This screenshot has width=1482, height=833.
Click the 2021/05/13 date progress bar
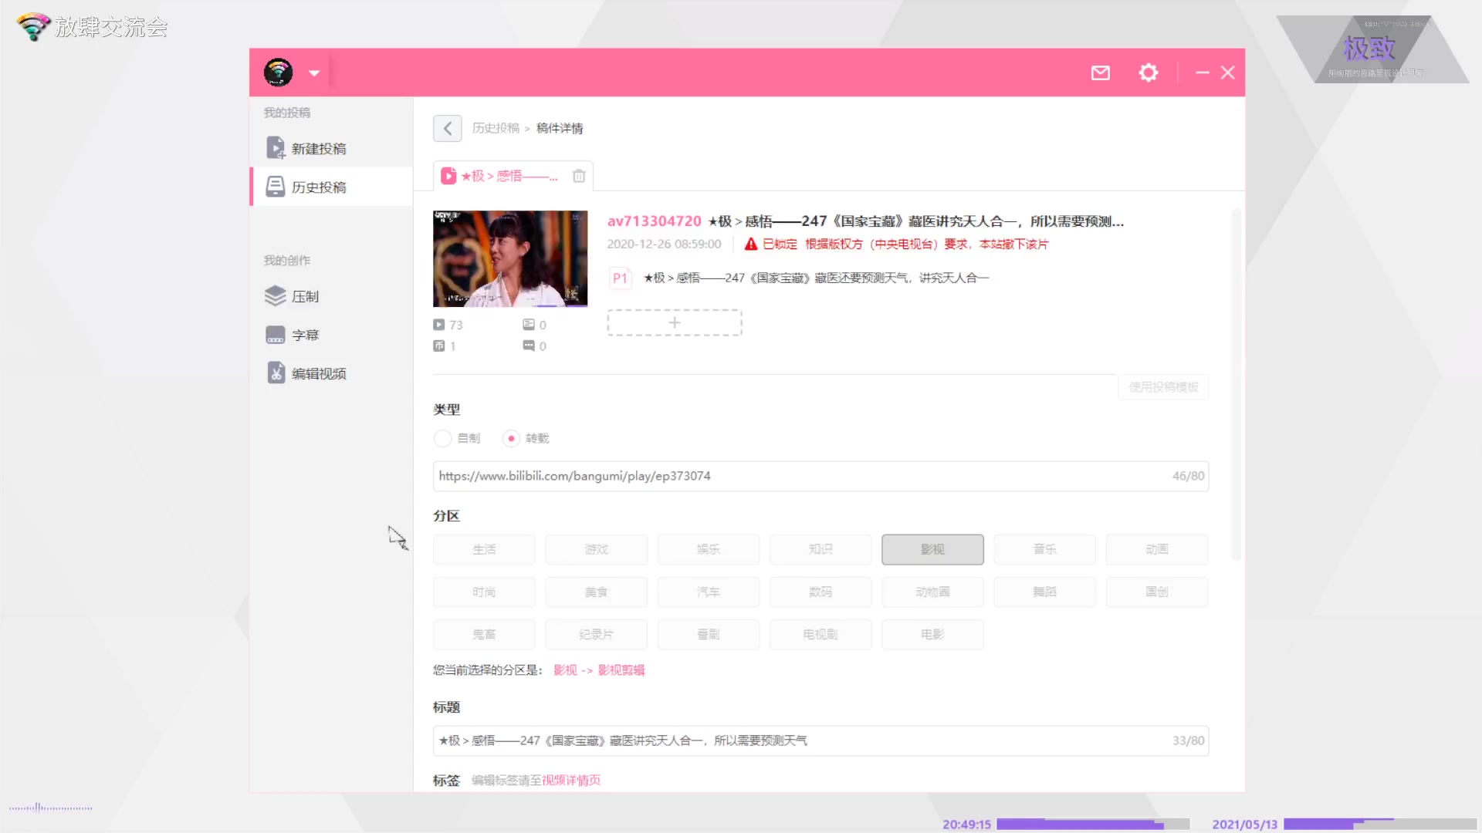click(1379, 824)
